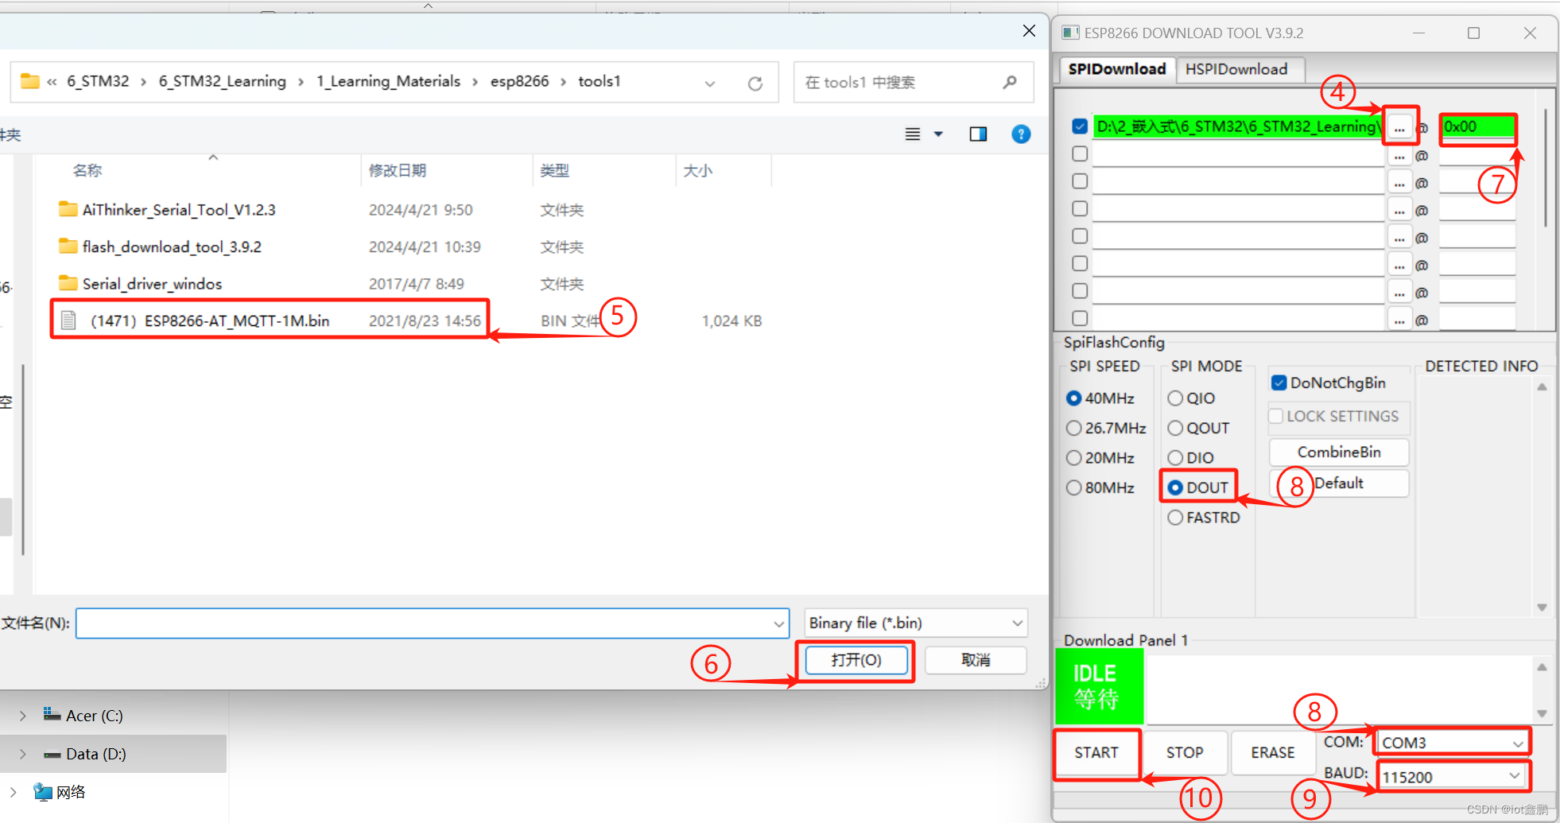
Task: Click the 文件名 input field
Action: 432,623
